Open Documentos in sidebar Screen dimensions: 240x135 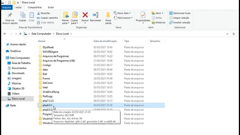pos(17,68)
